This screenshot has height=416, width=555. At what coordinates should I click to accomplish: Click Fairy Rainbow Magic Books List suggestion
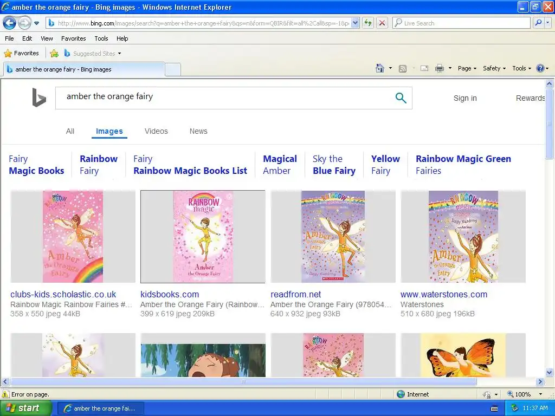[190, 165]
